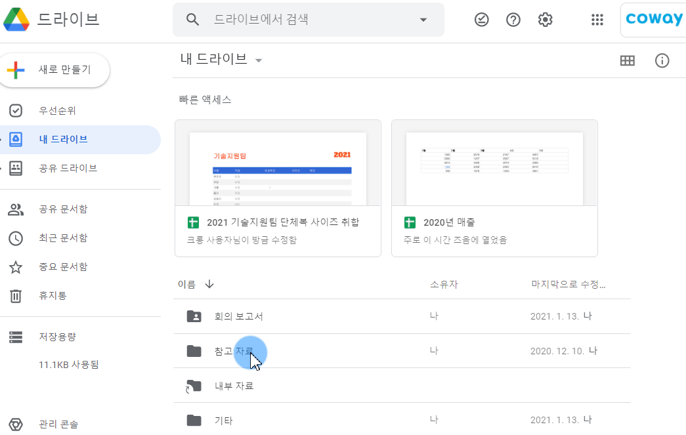Click the search magnifier icon
This screenshot has width=686, height=435.
pyautogui.click(x=192, y=19)
